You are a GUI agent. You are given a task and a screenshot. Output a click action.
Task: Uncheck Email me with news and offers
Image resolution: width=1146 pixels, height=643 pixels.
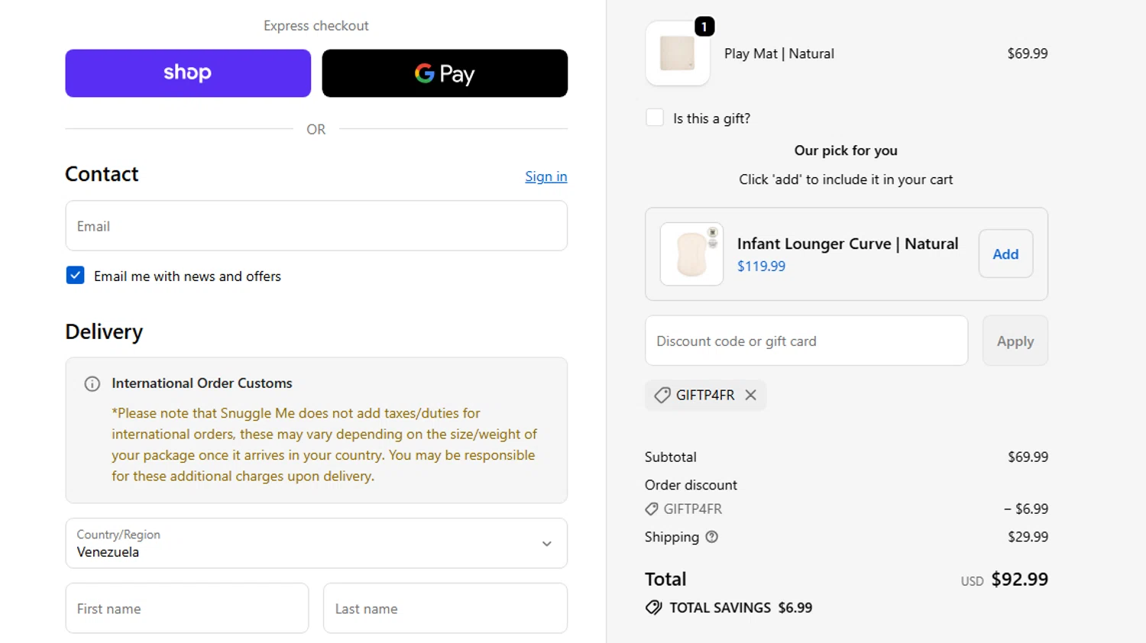[x=75, y=275]
